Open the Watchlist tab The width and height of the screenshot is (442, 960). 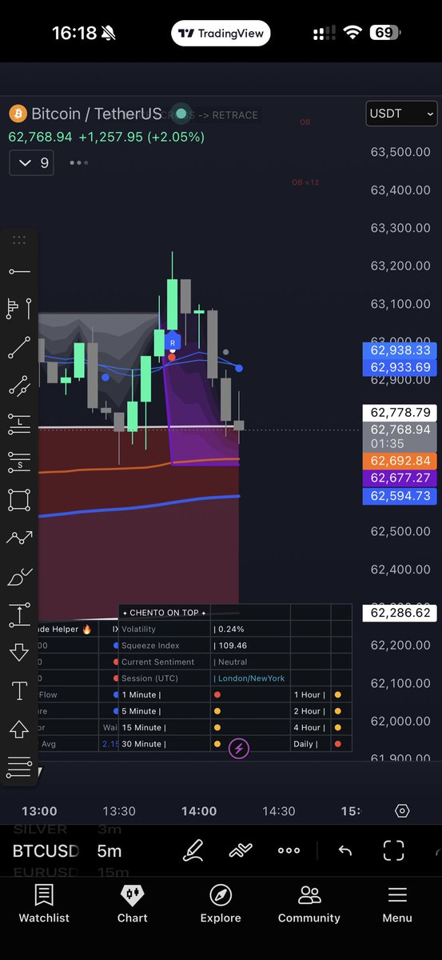(x=44, y=904)
